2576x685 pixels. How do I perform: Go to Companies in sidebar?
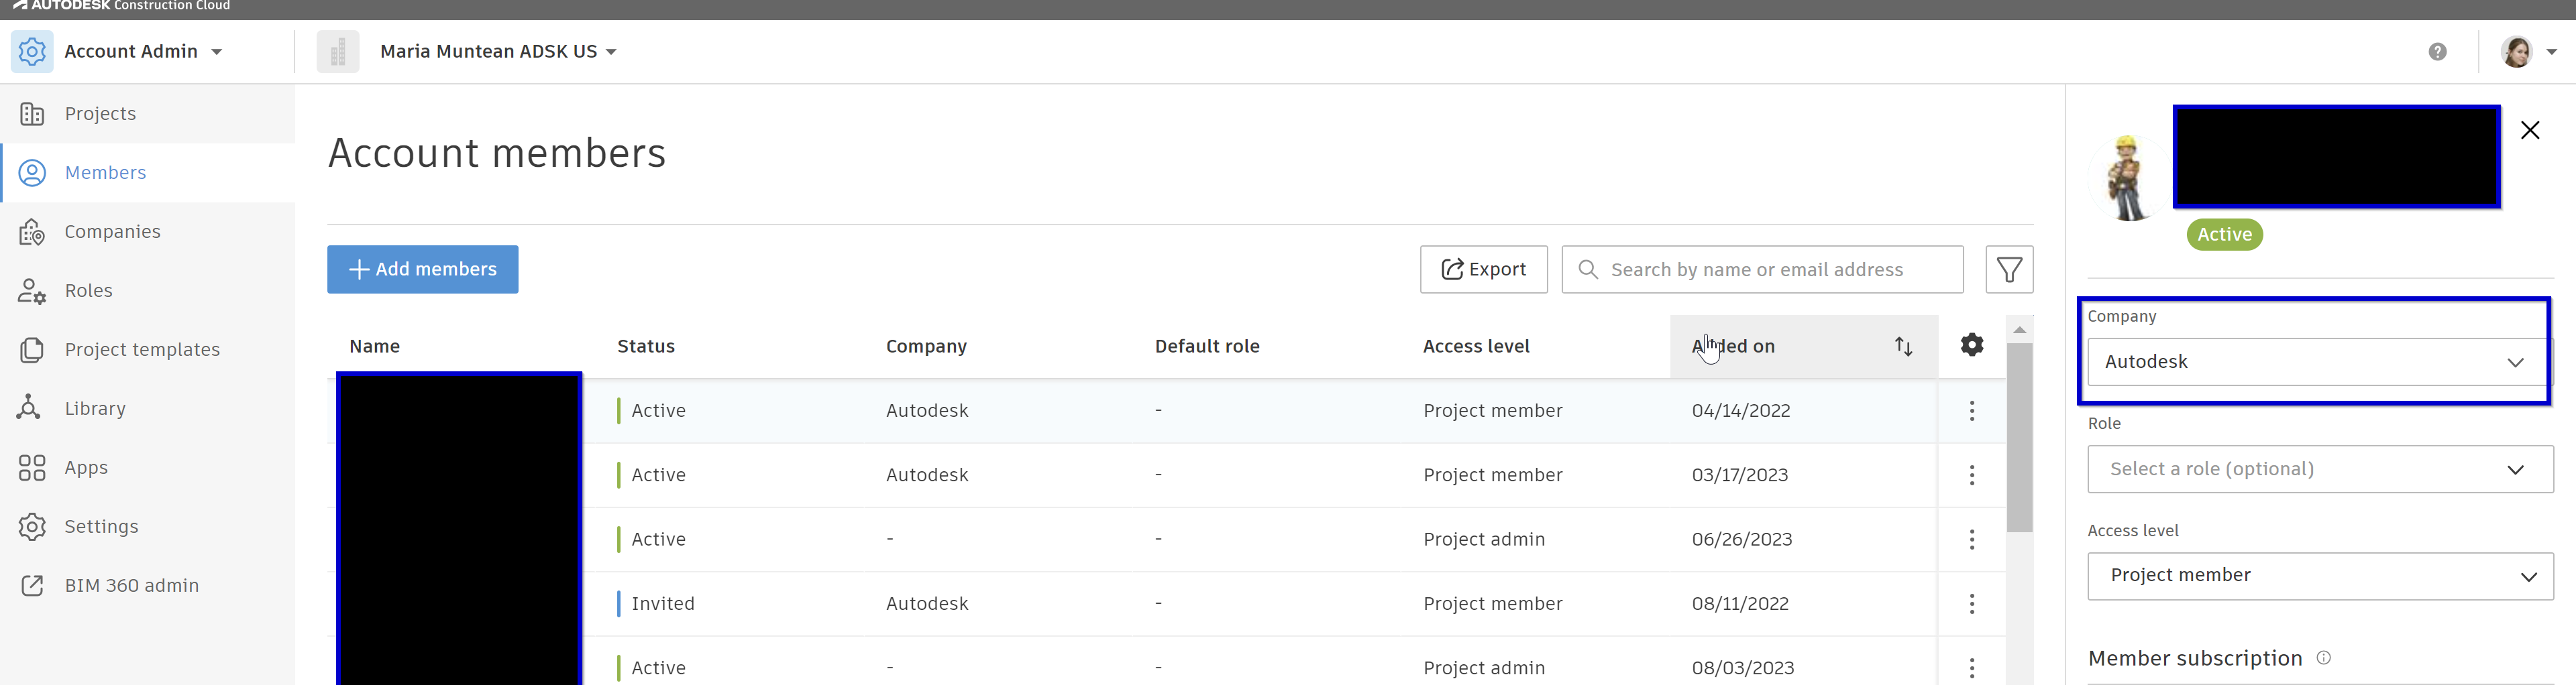(x=112, y=232)
